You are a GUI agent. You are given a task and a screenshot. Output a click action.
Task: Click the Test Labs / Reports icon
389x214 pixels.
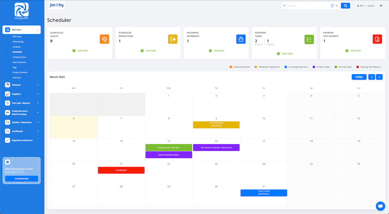[7, 103]
